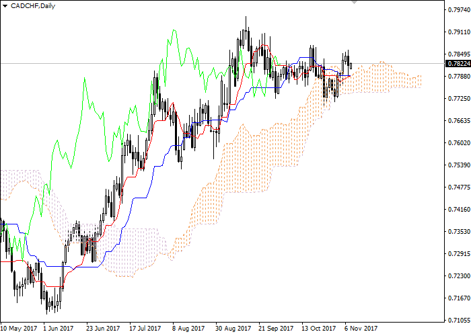
Task: Click the 8 Aug 2017 date label
Action: click(x=188, y=329)
